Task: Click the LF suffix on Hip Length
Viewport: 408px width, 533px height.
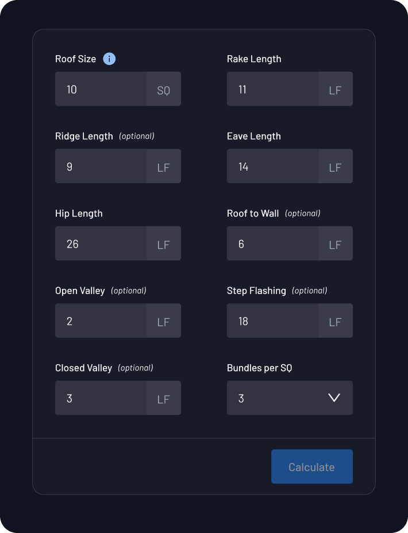Action: (x=163, y=243)
